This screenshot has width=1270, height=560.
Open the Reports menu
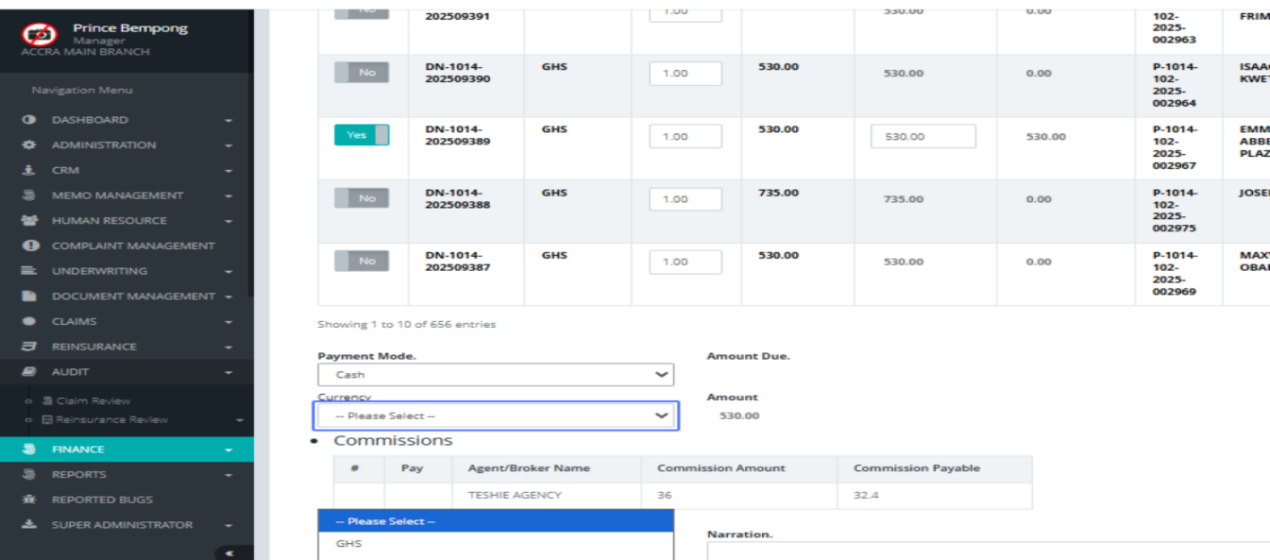point(78,475)
